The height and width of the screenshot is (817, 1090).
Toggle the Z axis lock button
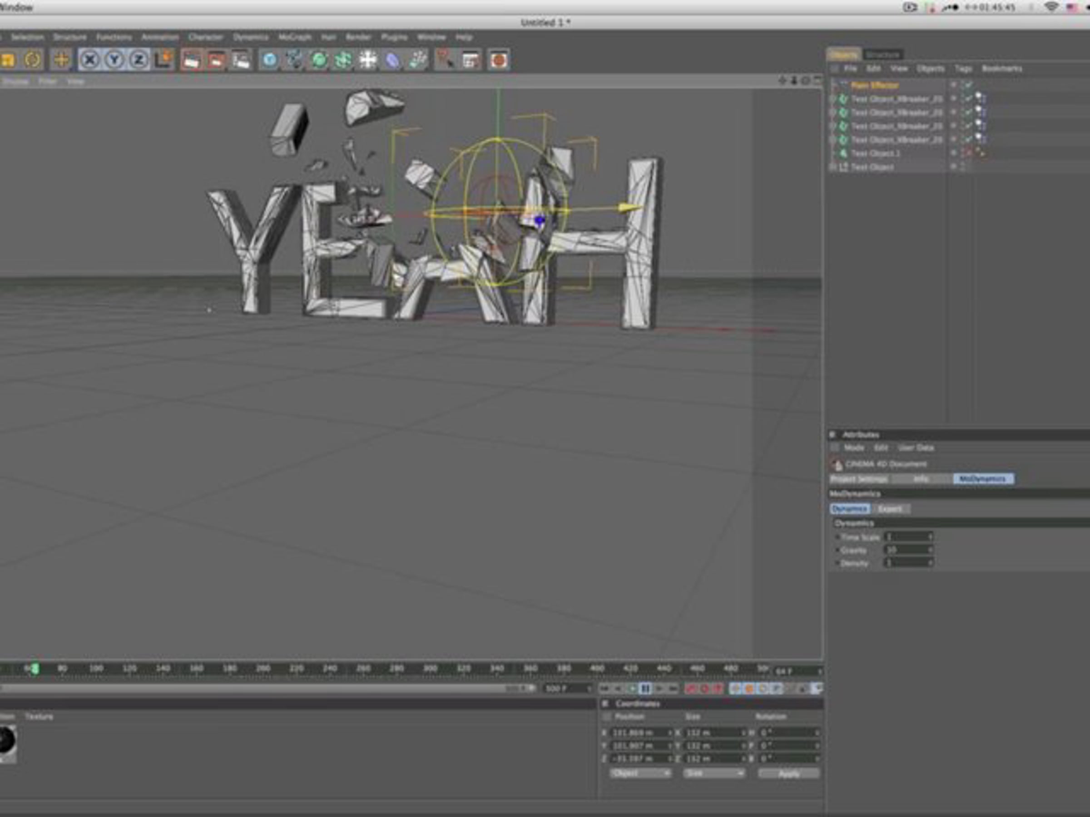(139, 60)
